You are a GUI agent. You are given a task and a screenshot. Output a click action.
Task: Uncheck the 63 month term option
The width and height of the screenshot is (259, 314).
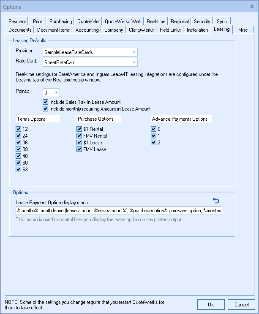[x=18, y=170]
